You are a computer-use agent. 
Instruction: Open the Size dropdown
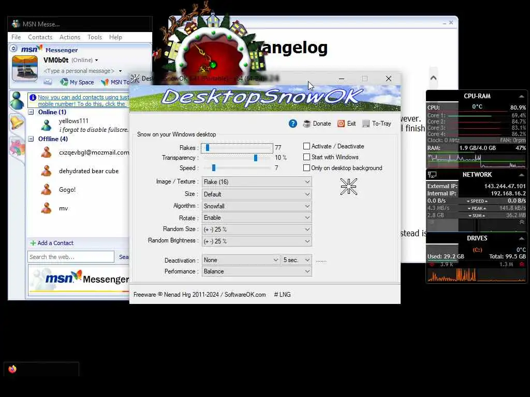[257, 194]
